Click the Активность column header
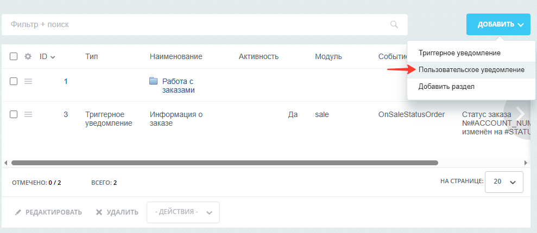This screenshot has width=537, height=233. pyautogui.click(x=258, y=56)
